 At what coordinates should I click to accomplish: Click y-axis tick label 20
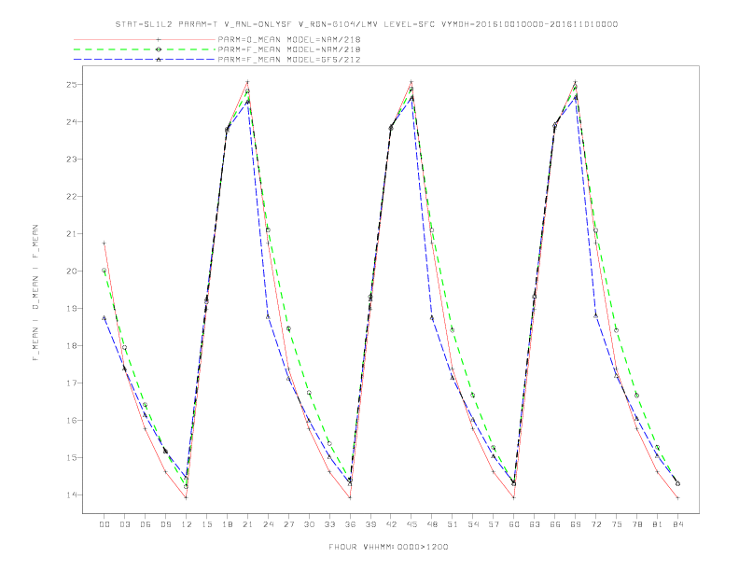72,272
